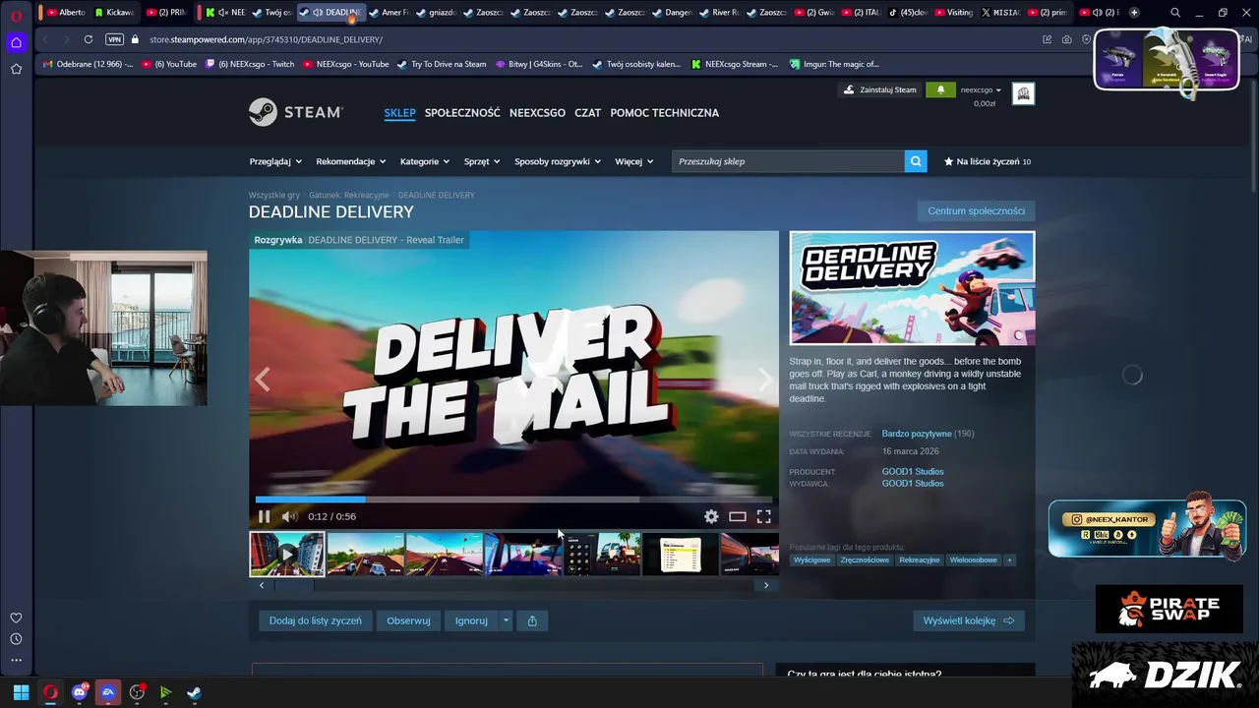Take page snapshot camera icon

click(x=1067, y=39)
